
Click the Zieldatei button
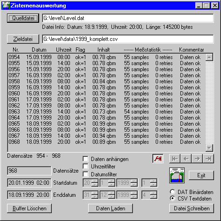(23, 39)
